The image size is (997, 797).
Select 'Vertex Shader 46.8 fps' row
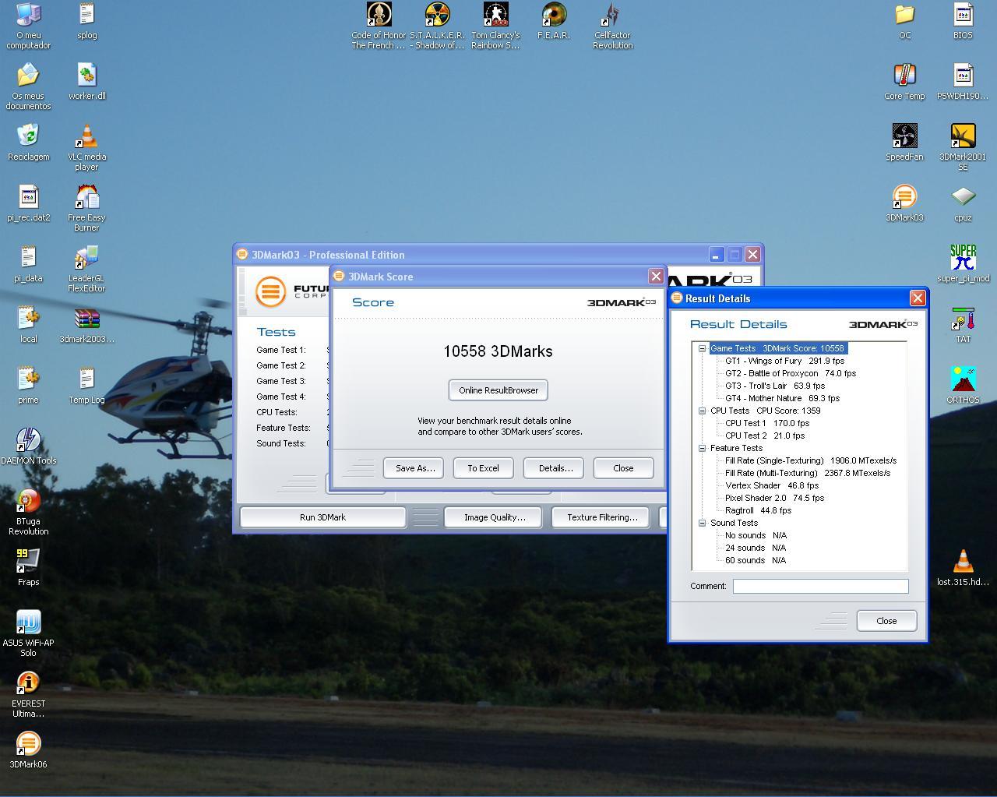click(772, 485)
